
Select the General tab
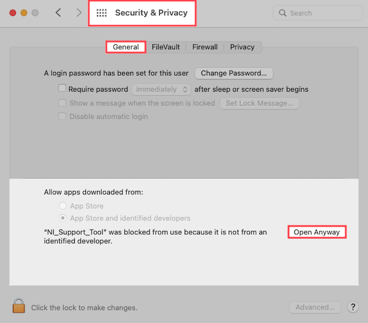[126, 47]
